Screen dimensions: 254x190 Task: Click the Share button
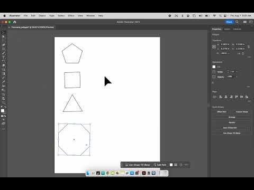tap(229, 22)
